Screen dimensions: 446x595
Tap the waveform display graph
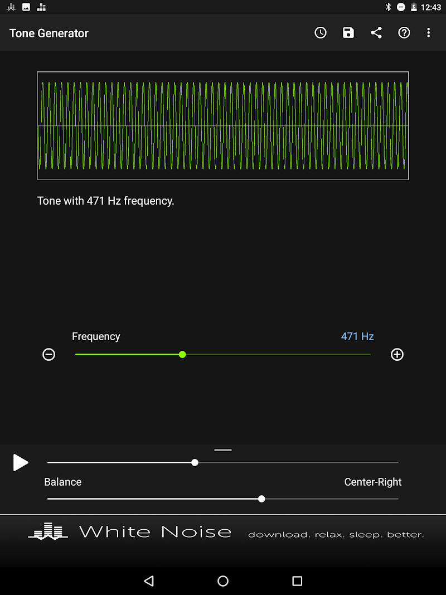click(223, 125)
